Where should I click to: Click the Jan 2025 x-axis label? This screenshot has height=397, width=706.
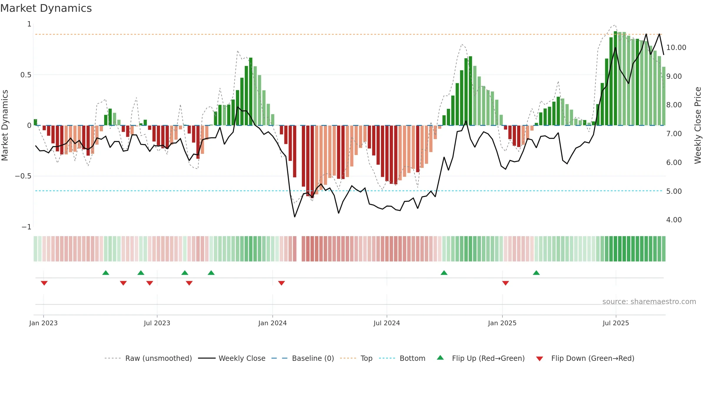click(x=502, y=323)
